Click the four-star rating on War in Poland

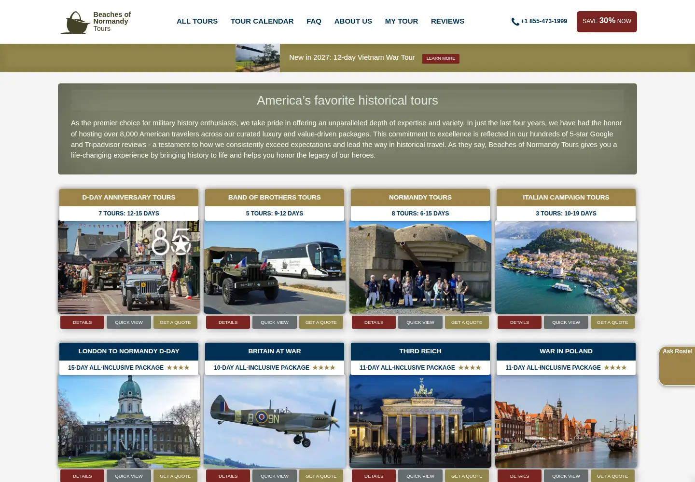tap(615, 367)
